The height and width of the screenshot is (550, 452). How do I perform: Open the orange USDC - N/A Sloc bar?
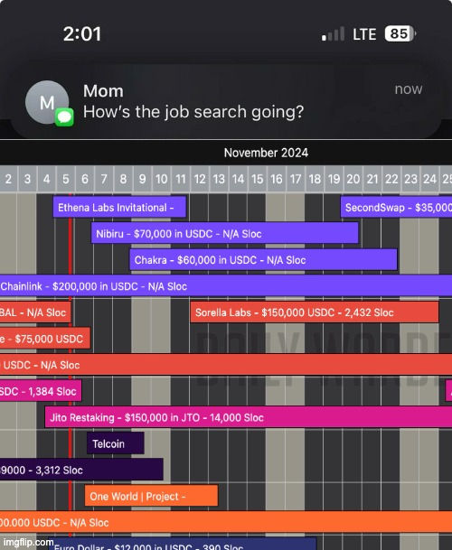pos(226,522)
